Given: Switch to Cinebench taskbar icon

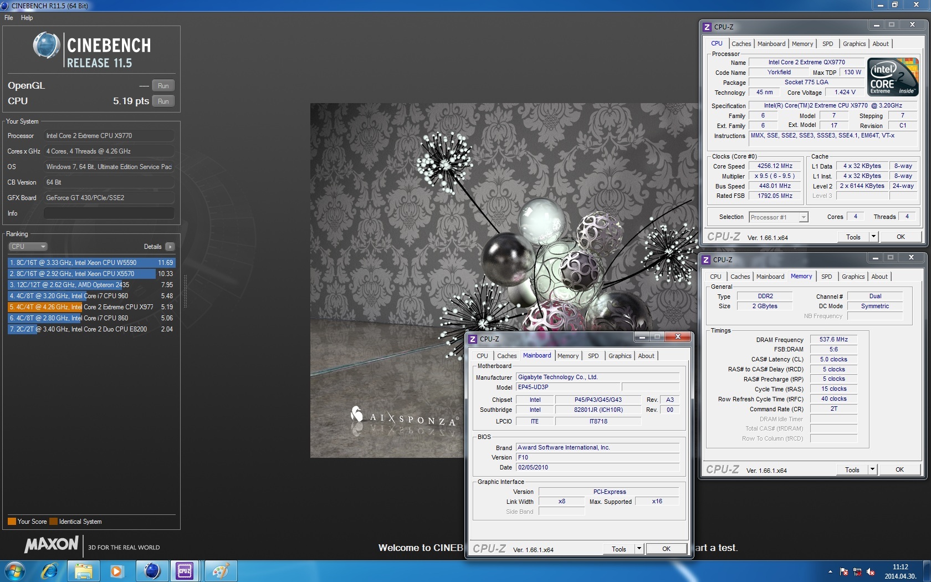Looking at the screenshot, I should coord(152,571).
